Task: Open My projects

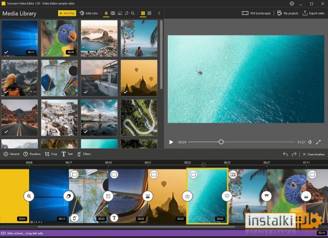Action: [x=288, y=13]
